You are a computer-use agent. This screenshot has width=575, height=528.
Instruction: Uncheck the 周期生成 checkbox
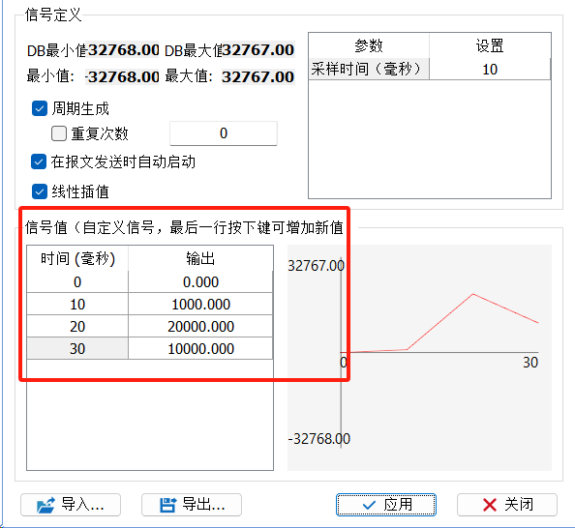pos(40,108)
